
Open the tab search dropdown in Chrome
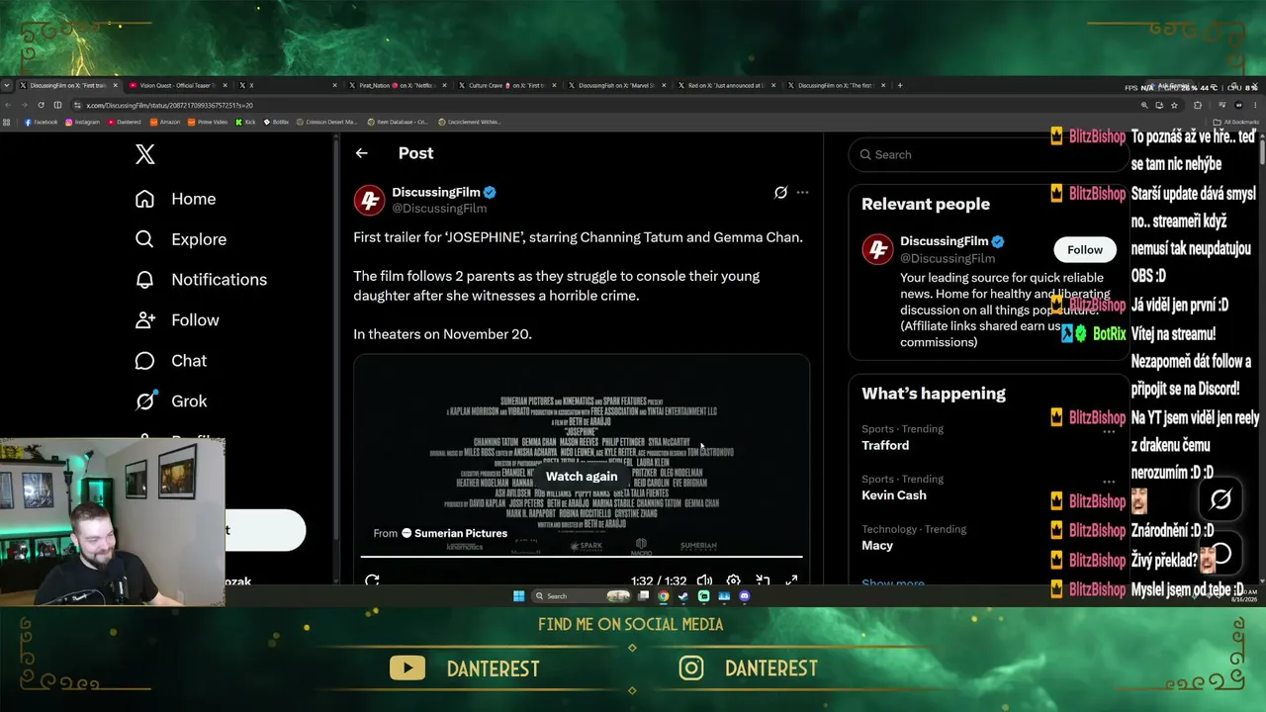7,86
